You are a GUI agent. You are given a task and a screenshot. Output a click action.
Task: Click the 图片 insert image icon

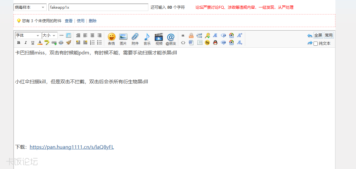pos(123,39)
